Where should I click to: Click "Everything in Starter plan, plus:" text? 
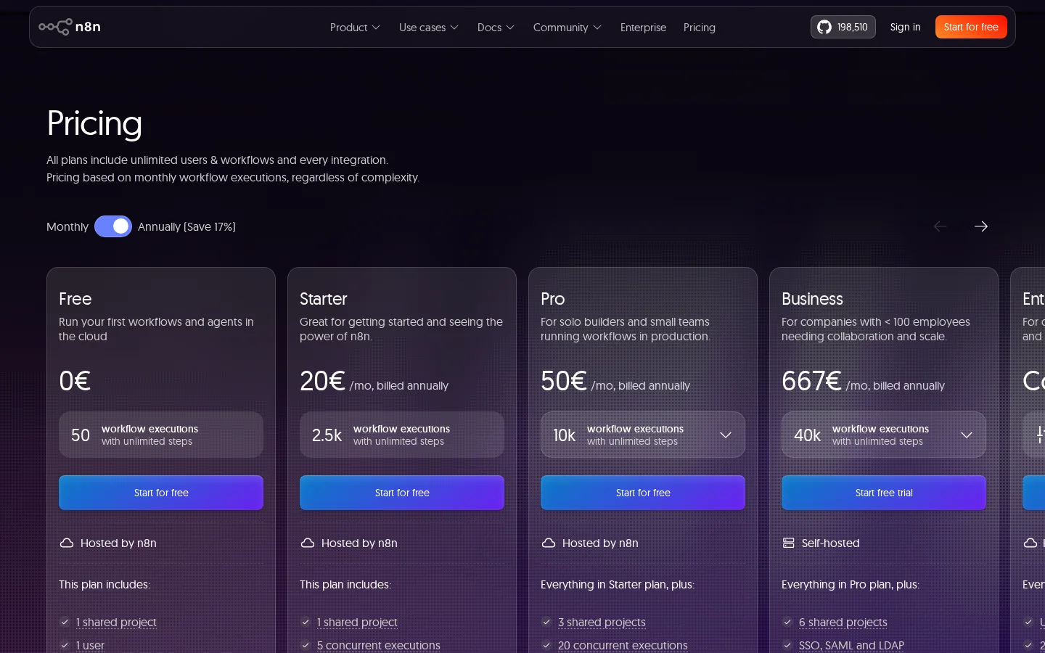tap(618, 584)
